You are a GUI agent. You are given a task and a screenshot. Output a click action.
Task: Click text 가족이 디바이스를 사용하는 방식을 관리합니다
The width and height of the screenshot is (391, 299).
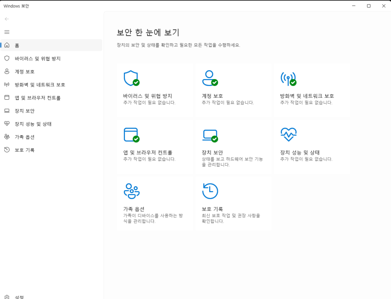tap(153, 218)
